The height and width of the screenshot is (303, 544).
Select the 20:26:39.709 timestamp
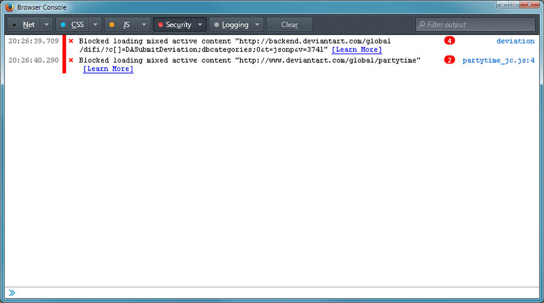click(x=34, y=41)
